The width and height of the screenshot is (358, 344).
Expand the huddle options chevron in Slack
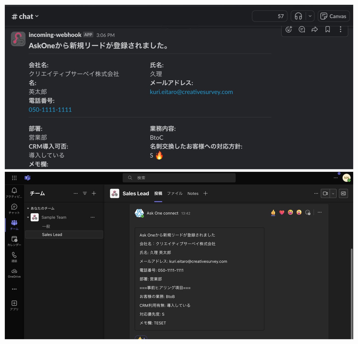(310, 16)
